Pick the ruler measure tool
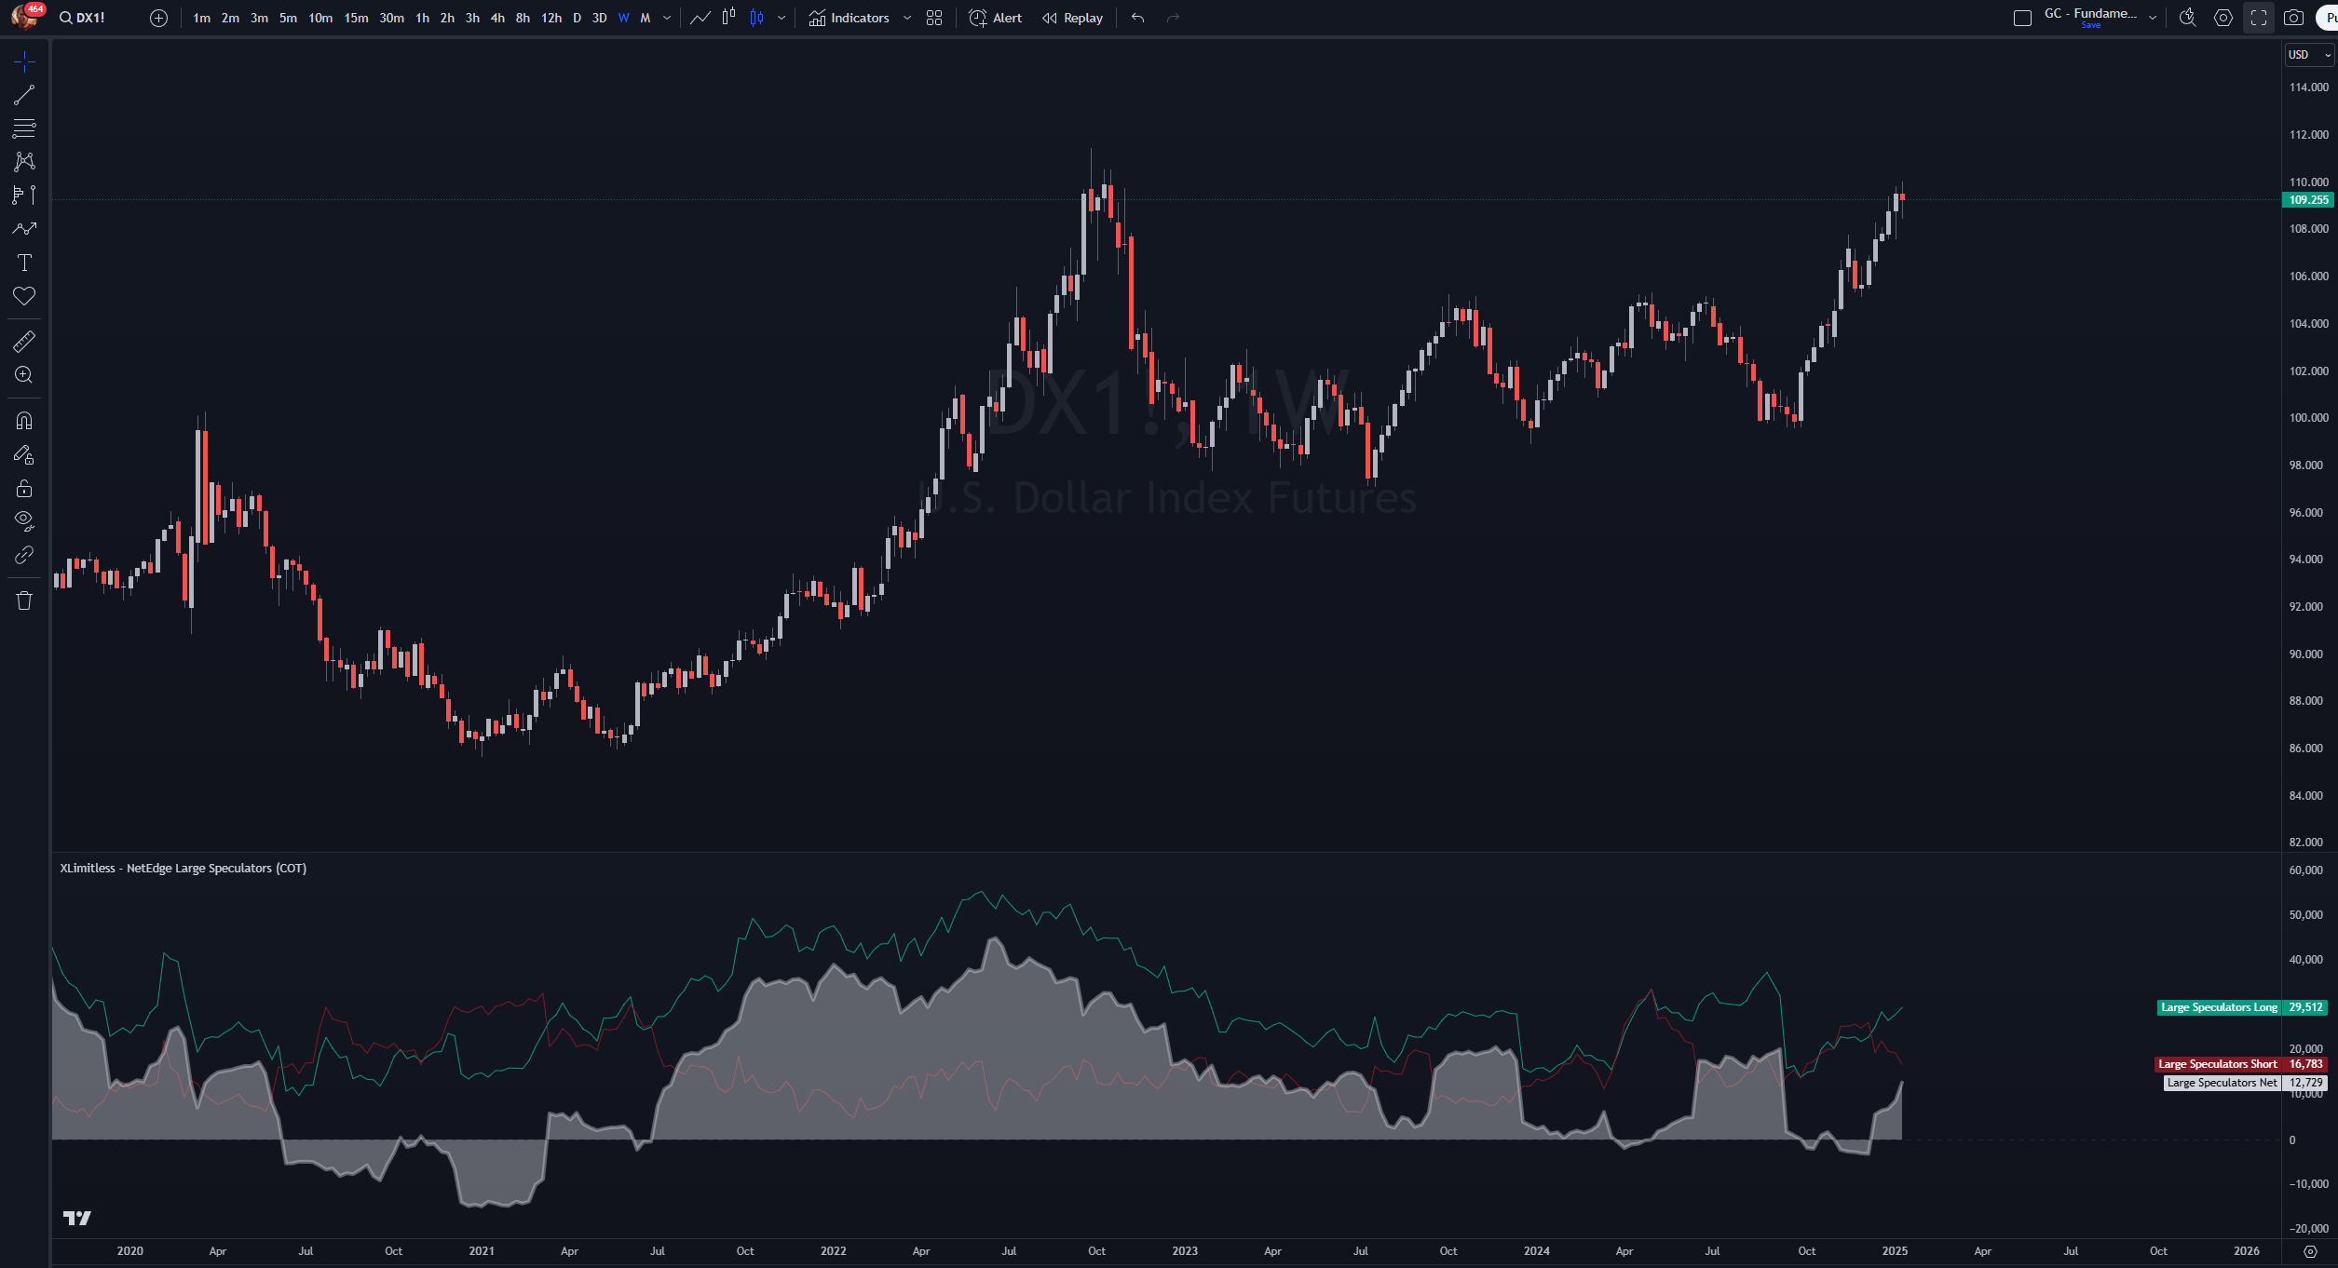This screenshot has width=2338, height=1268. click(24, 342)
